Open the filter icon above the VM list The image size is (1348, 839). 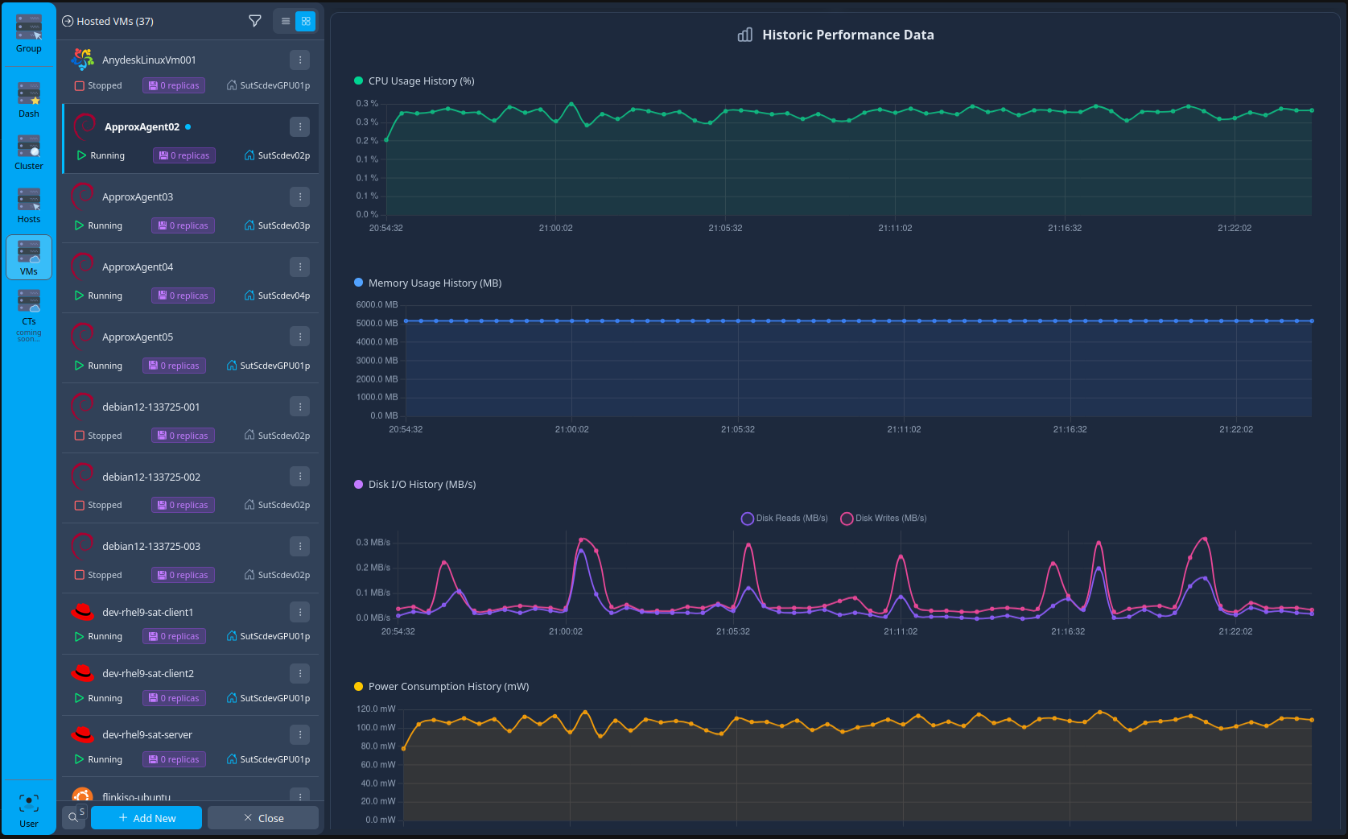coord(254,21)
